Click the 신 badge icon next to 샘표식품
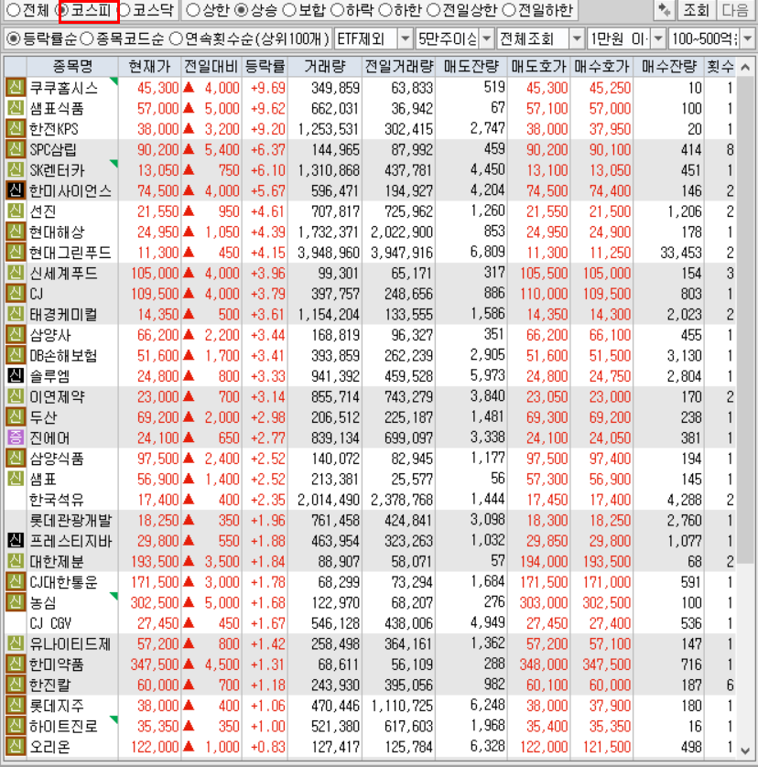 [x=16, y=108]
